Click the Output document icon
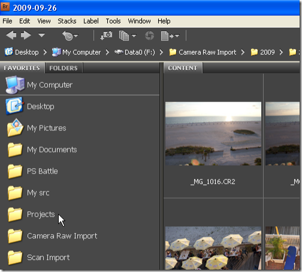The image size is (302, 272). [x=165, y=36]
